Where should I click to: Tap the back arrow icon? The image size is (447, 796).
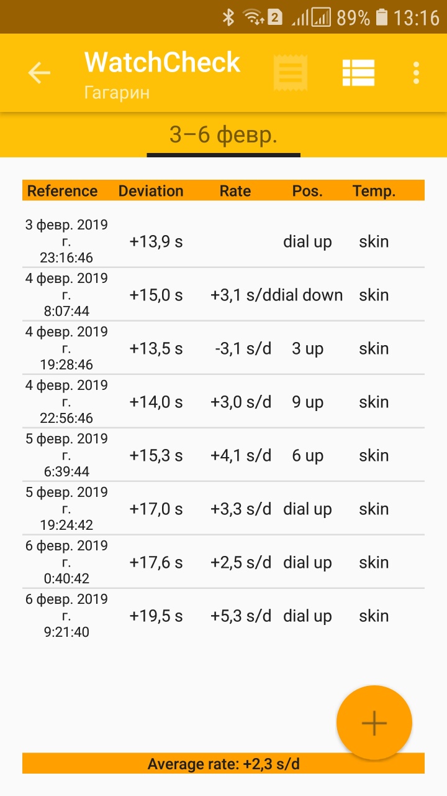(x=38, y=73)
